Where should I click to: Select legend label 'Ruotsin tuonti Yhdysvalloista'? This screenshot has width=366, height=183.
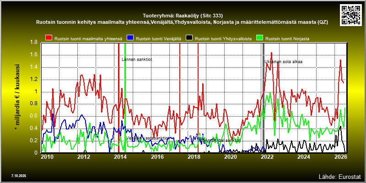223,39
